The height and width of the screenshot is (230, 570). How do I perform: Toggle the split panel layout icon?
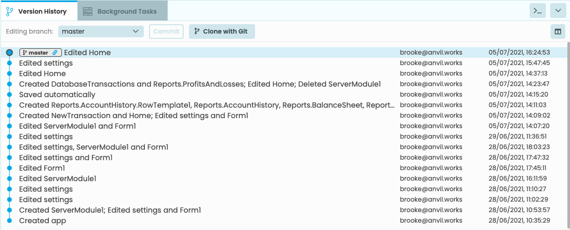557,32
